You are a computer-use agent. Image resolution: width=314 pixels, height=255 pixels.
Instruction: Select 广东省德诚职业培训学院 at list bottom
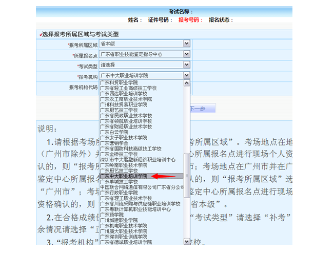click(126, 242)
